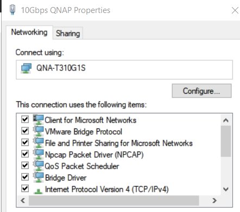Click the QNA-T310G1S network adapter icon

pos(26,68)
